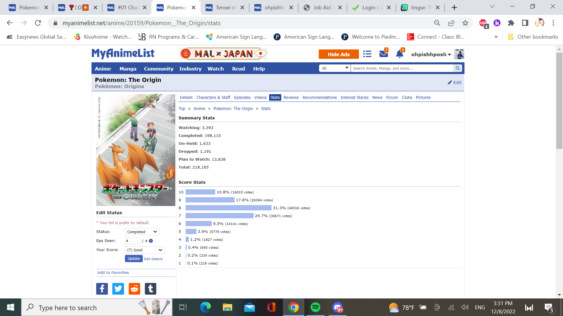Click the user avatar thumbnail in header
The height and width of the screenshot is (316, 563).
459,54
